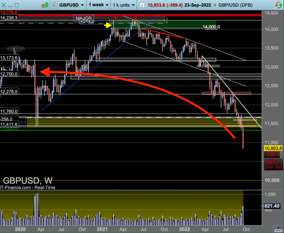Viewport: 284px width, 233px height.
Task: Click the red 10,853.8 (-399.4) header quote
Action: [165, 5]
